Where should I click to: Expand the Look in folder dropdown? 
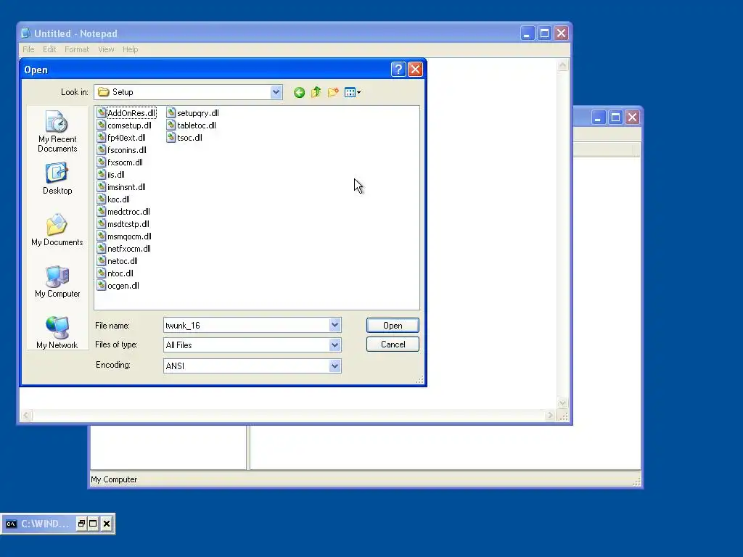[x=276, y=92]
